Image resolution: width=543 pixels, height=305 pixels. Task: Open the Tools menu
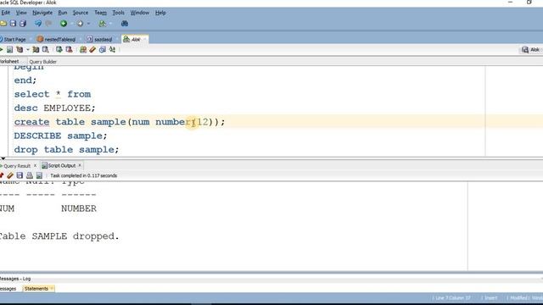pos(119,13)
